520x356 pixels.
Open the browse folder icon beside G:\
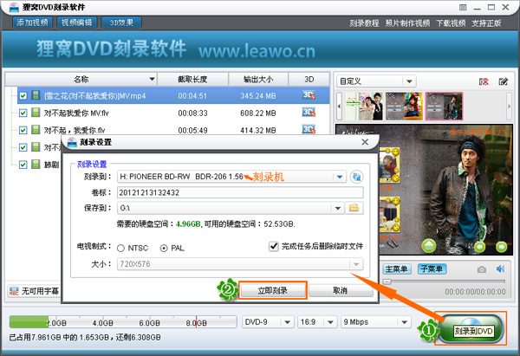[x=354, y=208]
